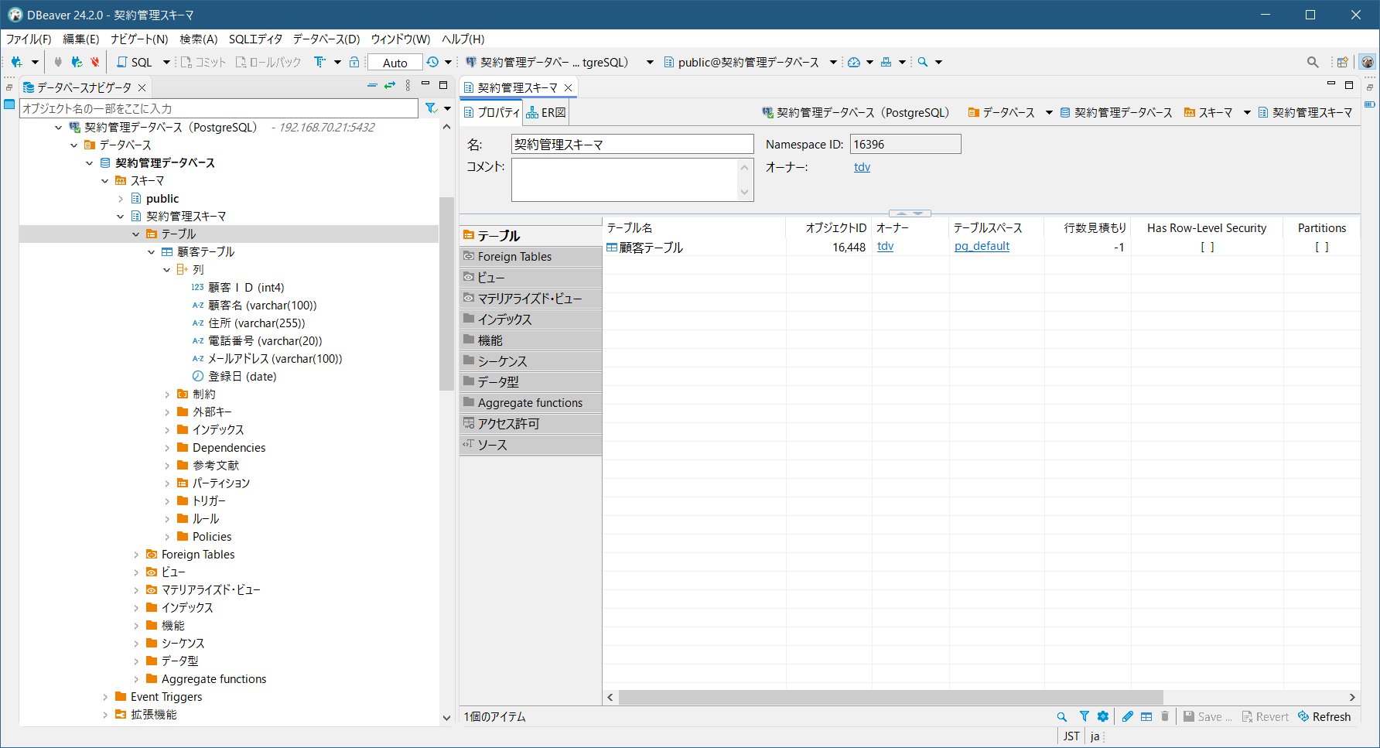This screenshot has height=748, width=1380.
Task: Click the gray global search magnifier icon
Action: [1313, 62]
